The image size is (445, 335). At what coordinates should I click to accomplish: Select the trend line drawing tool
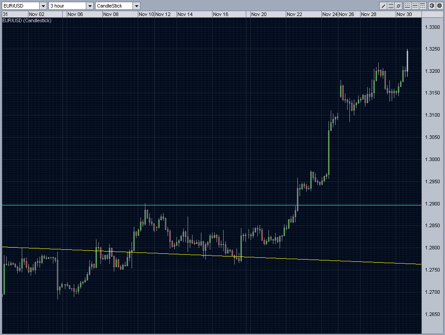click(x=383, y=6)
